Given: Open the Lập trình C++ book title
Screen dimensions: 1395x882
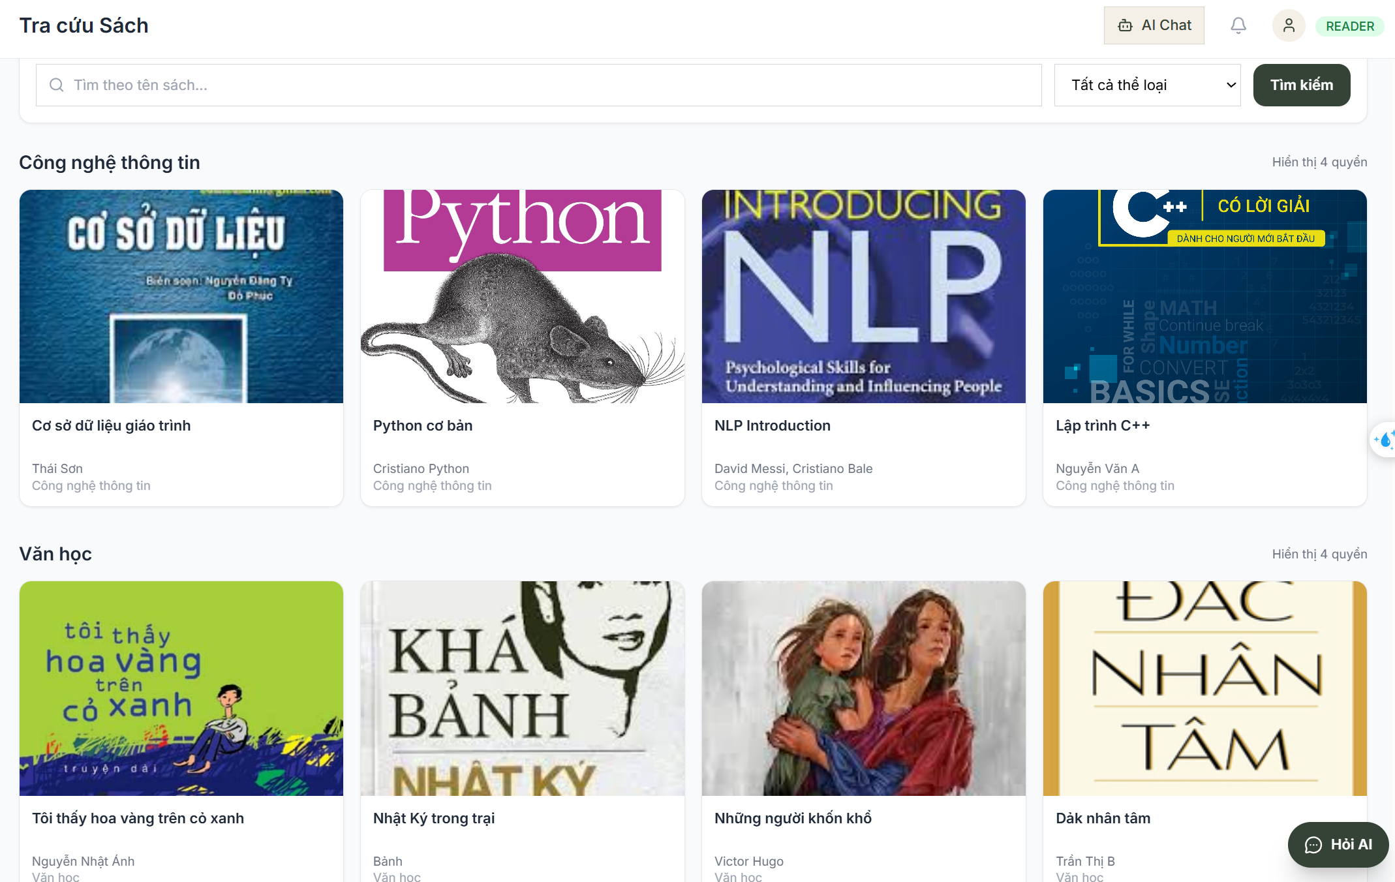Looking at the screenshot, I should point(1103,425).
